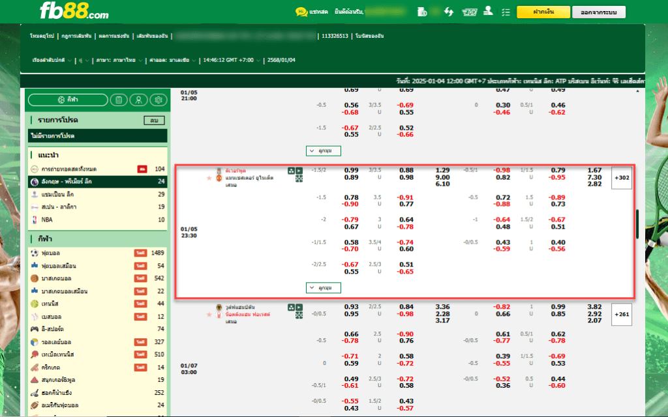The height and width of the screenshot is (417, 668).
Task: Click the ออกจากระบบ logout button
Action: (599, 12)
